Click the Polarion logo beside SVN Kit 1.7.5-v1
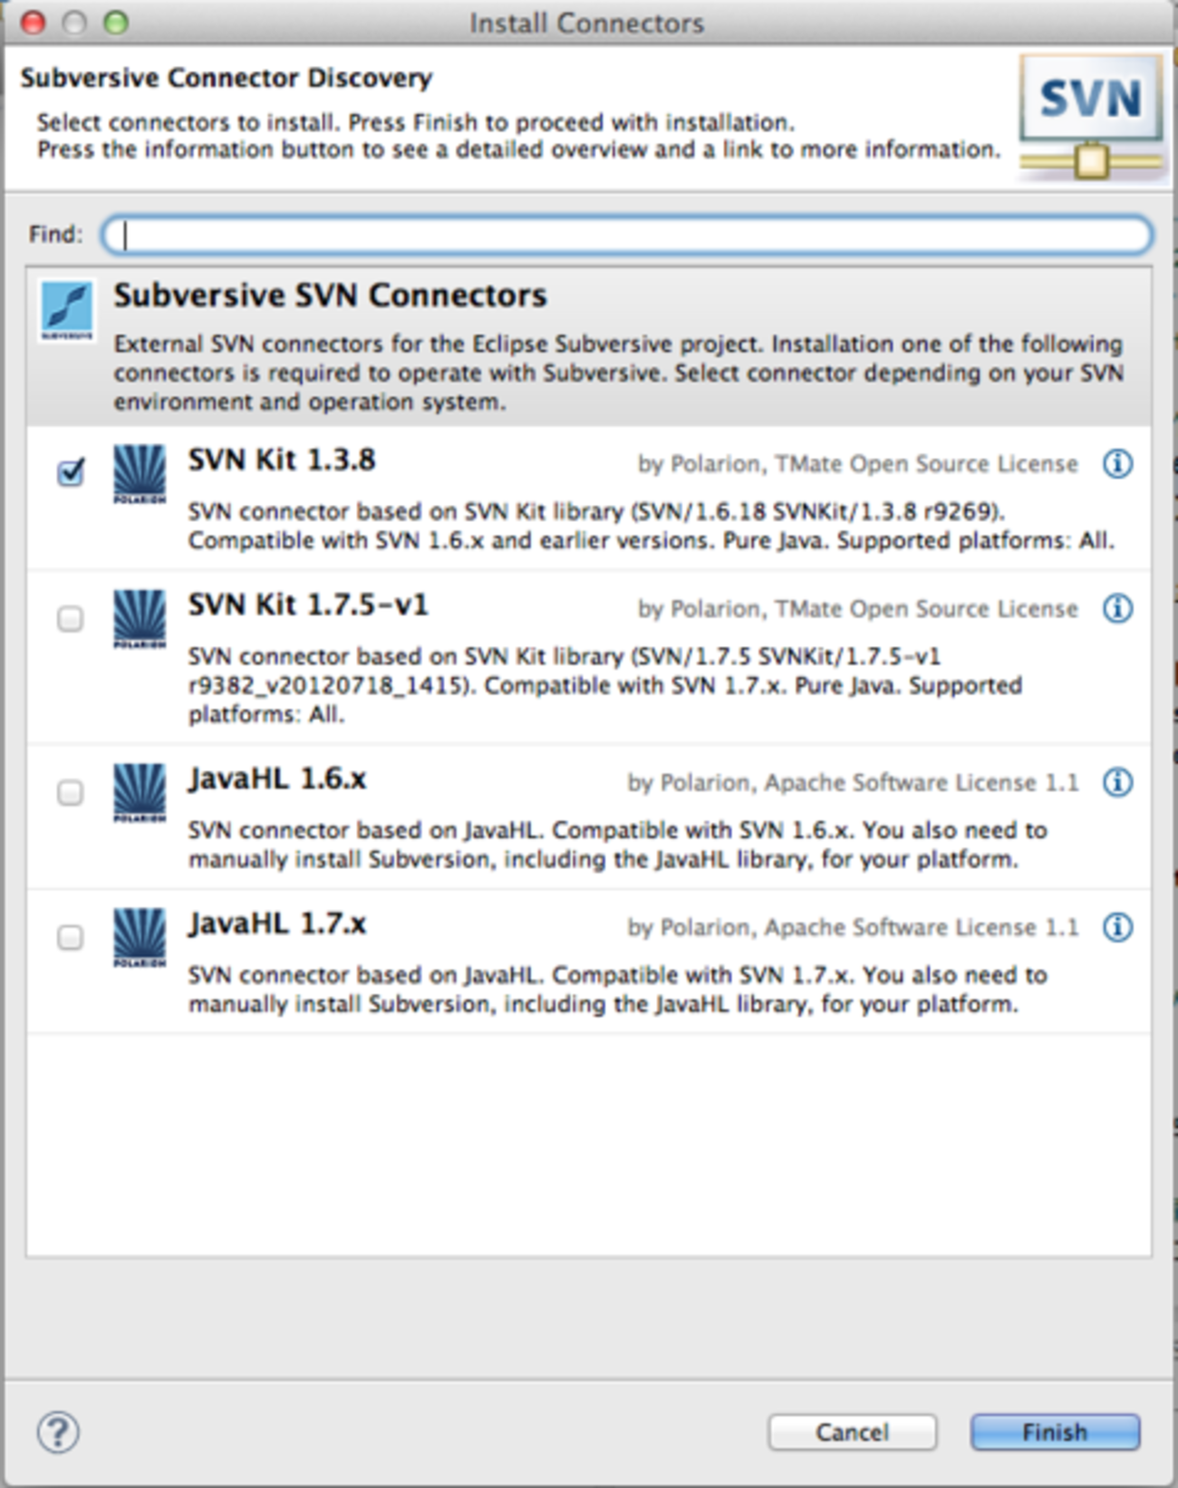Image resolution: width=1178 pixels, height=1488 pixels. click(140, 619)
